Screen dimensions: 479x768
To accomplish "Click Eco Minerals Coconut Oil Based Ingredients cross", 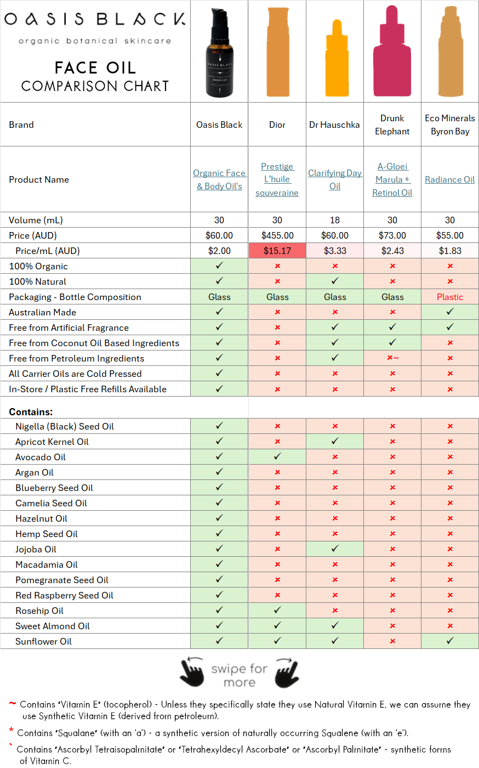I will click(x=450, y=343).
